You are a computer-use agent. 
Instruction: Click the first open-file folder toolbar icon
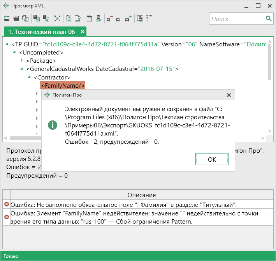[7, 18]
